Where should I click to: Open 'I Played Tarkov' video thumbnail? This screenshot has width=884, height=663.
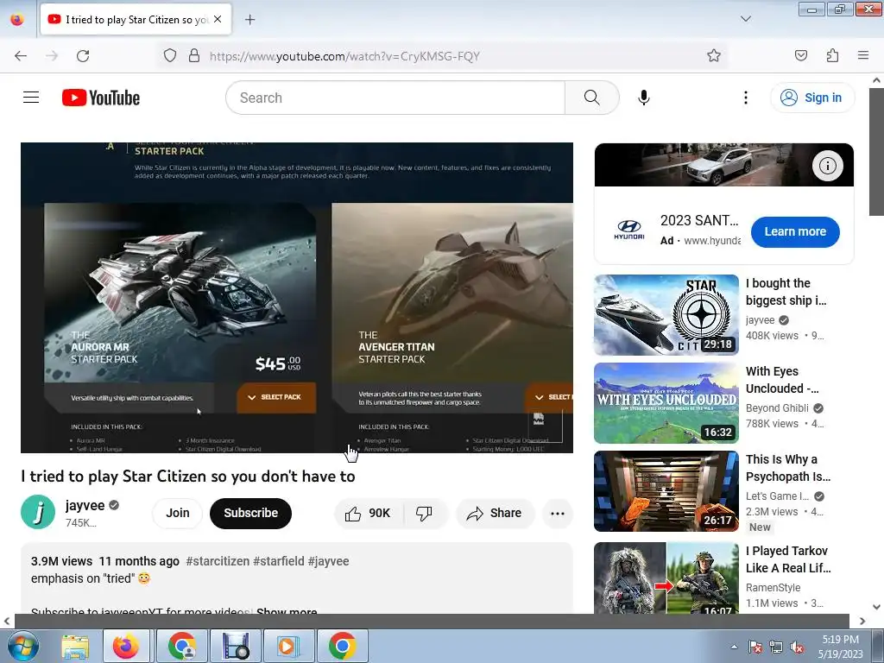point(666,578)
